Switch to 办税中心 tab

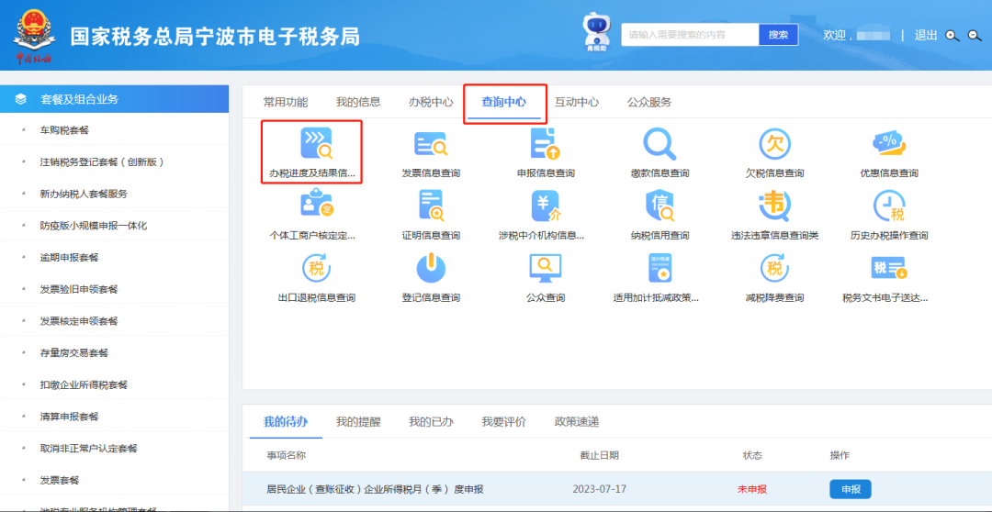point(431,102)
